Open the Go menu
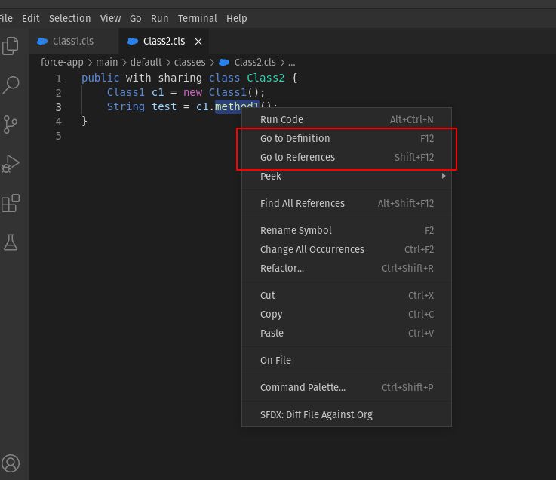This screenshot has height=480, width=556. (136, 18)
